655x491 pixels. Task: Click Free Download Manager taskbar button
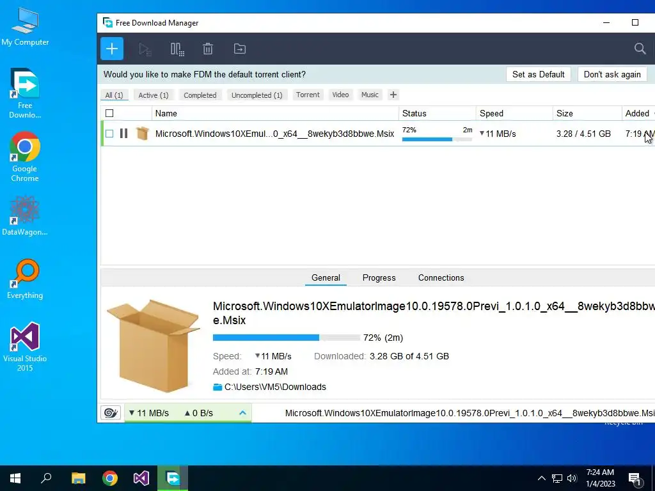[173, 478]
